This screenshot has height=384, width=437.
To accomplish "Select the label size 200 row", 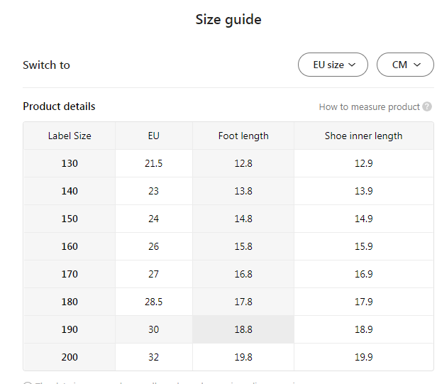I will tap(70, 357).
